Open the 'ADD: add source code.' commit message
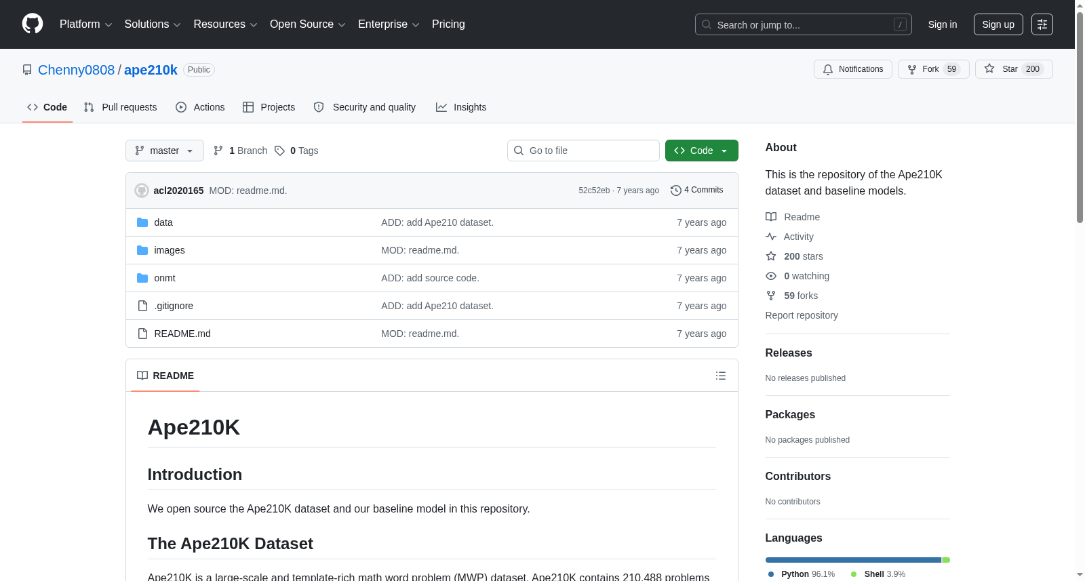This screenshot has width=1085, height=581. 430,278
